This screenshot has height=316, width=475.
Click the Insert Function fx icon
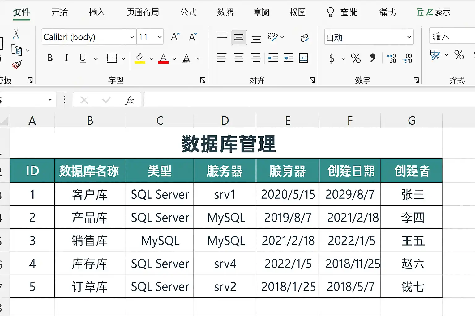pyautogui.click(x=129, y=100)
